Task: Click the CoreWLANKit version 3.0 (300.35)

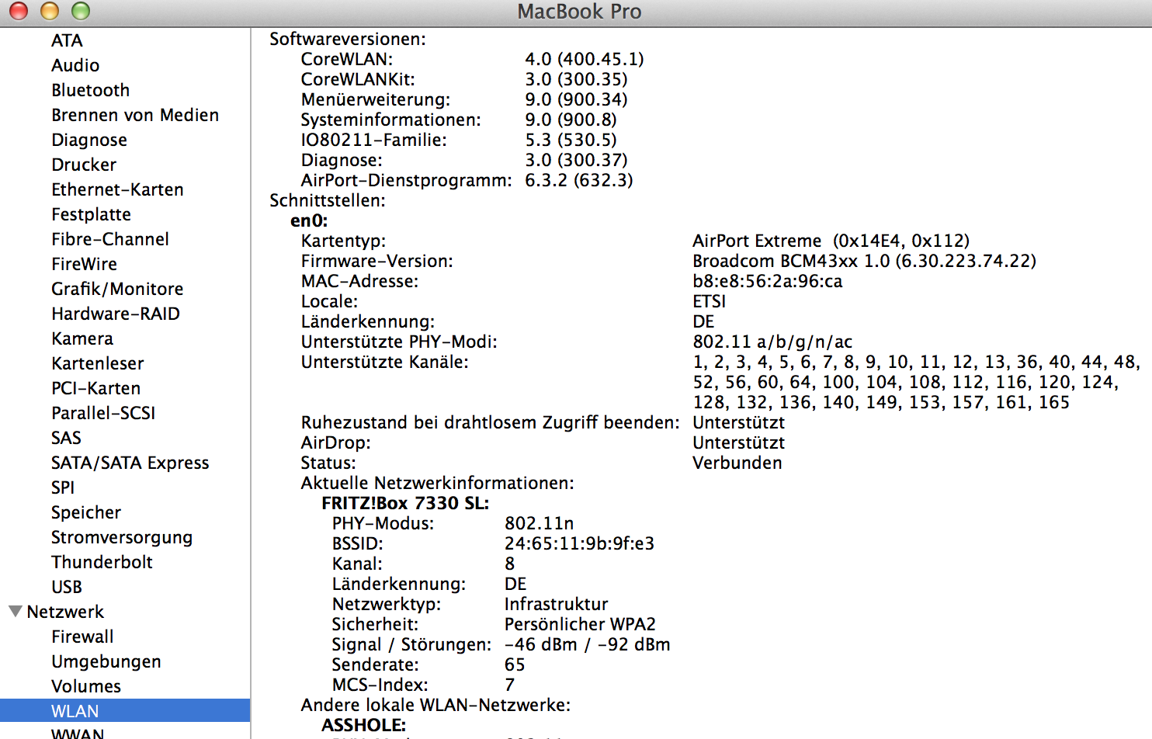Action: (x=576, y=79)
